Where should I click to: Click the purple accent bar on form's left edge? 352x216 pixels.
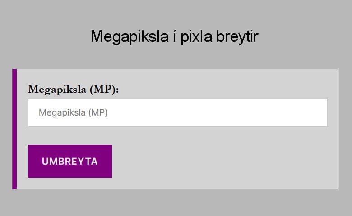[x=14, y=129]
